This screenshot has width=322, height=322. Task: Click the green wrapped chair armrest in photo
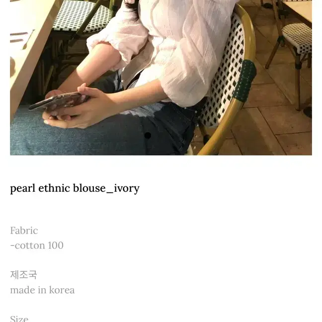coord(244,80)
